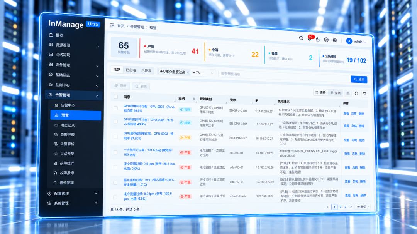This screenshot has width=417, height=234.
Task: Check the 液冷流量过低 0.0 lpm row checkbox
Action: (x=115, y=167)
